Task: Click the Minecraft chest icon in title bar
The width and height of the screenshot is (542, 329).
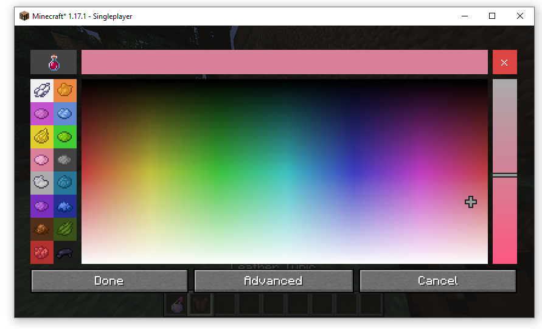Action: (x=24, y=16)
